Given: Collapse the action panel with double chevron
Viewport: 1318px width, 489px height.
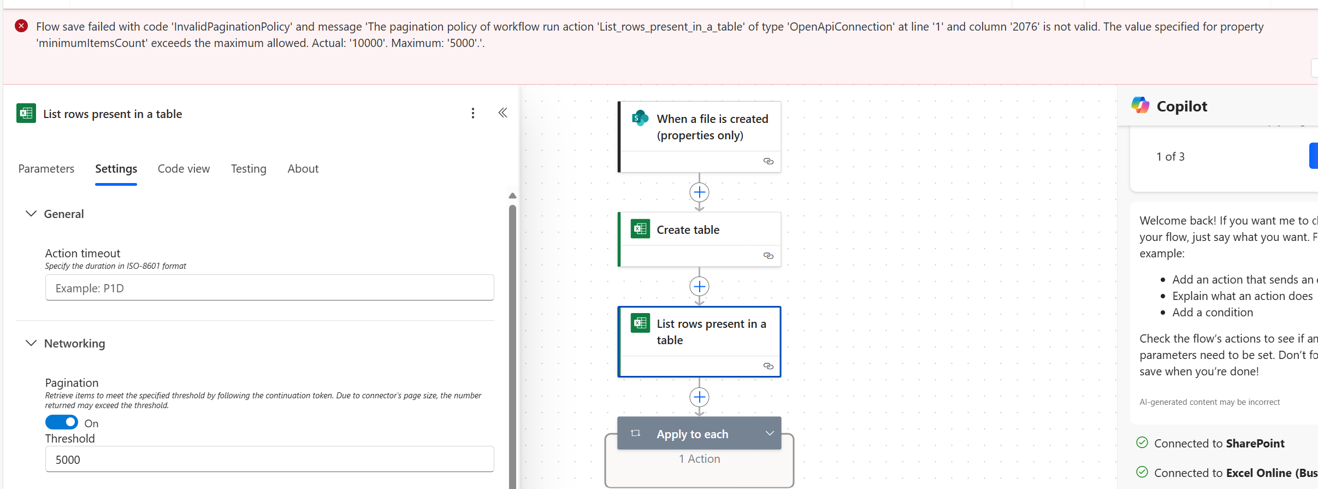Looking at the screenshot, I should tap(503, 113).
